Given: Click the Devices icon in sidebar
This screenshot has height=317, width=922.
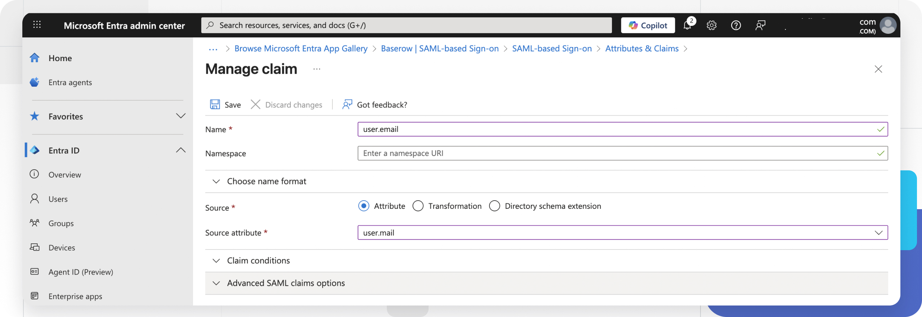Looking at the screenshot, I should pyautogui.click(x=35, y=247).
